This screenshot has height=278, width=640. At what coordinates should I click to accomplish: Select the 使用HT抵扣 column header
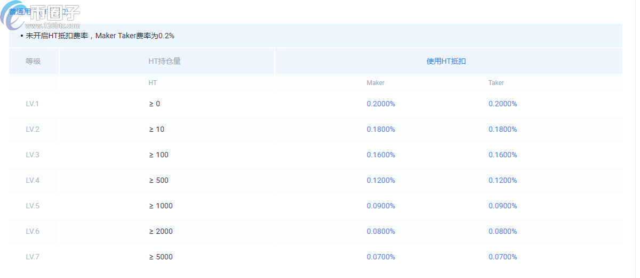pos(446,61)
